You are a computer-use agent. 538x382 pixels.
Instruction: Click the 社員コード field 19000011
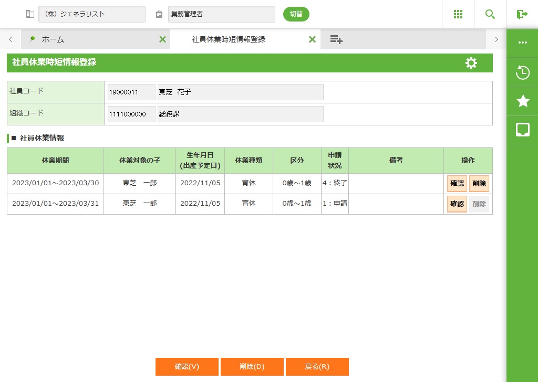pos(131,92)
